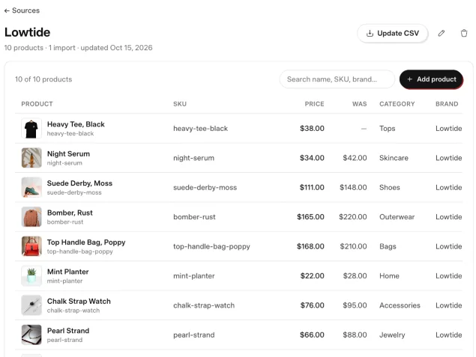Select the Home category cell

coord(389,275)
